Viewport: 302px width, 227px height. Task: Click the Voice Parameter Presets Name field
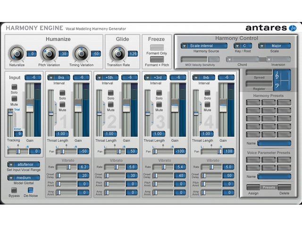[x=274, y=176]
